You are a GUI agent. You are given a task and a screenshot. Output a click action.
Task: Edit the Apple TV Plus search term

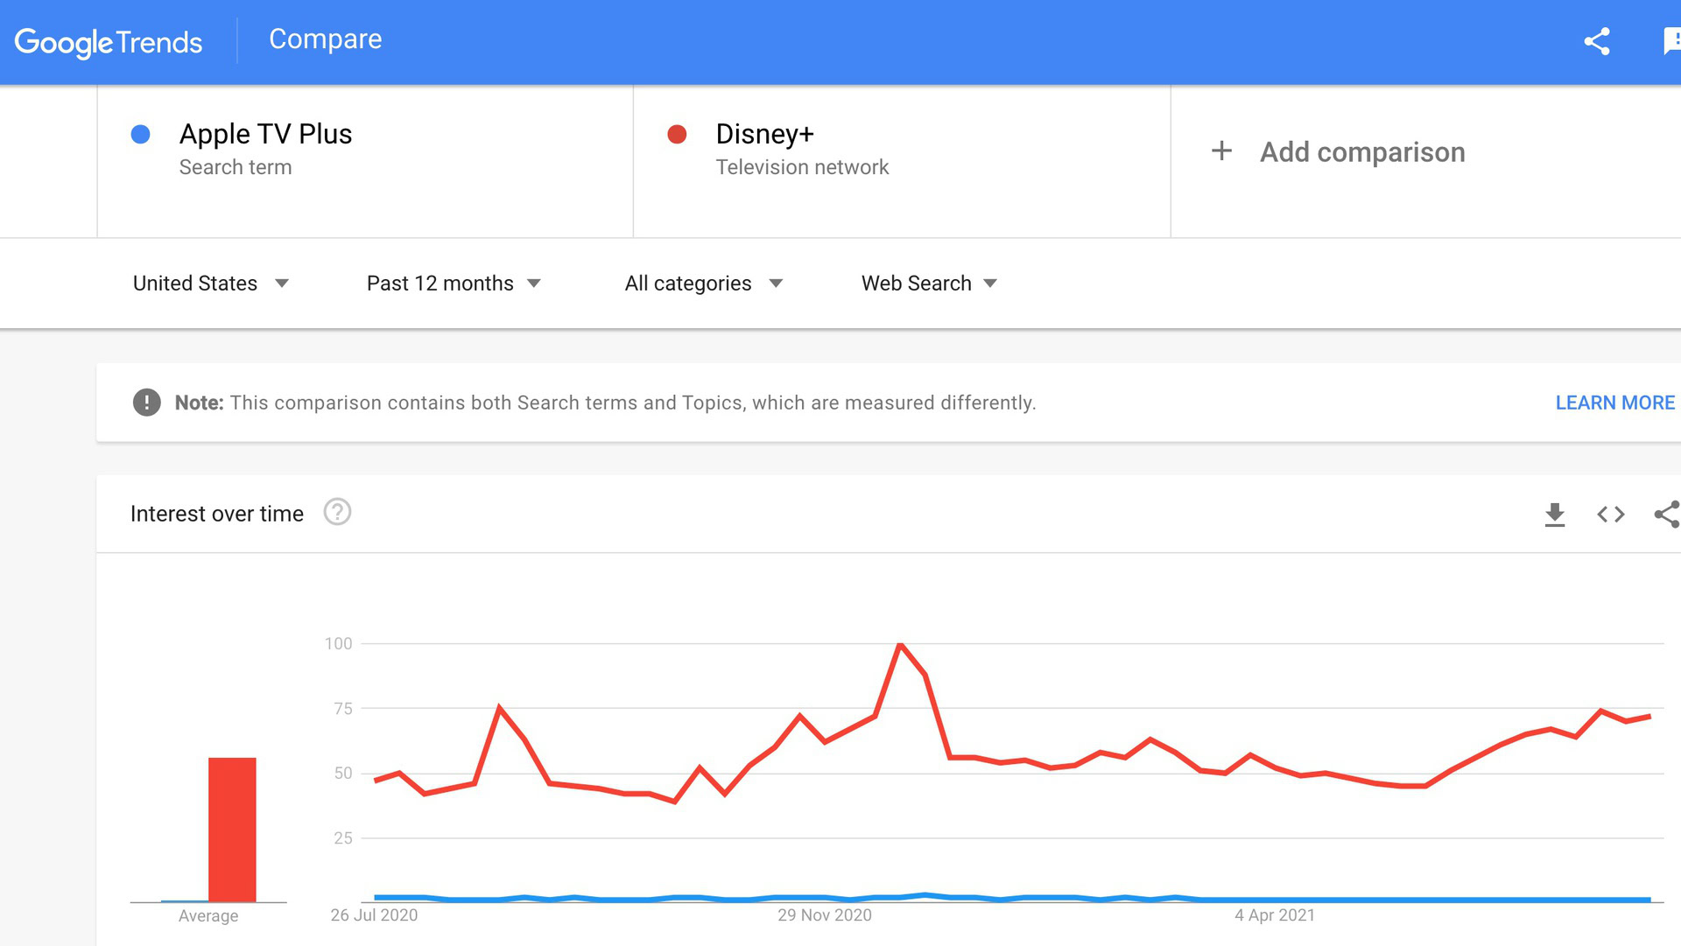(x=265, y=134)
